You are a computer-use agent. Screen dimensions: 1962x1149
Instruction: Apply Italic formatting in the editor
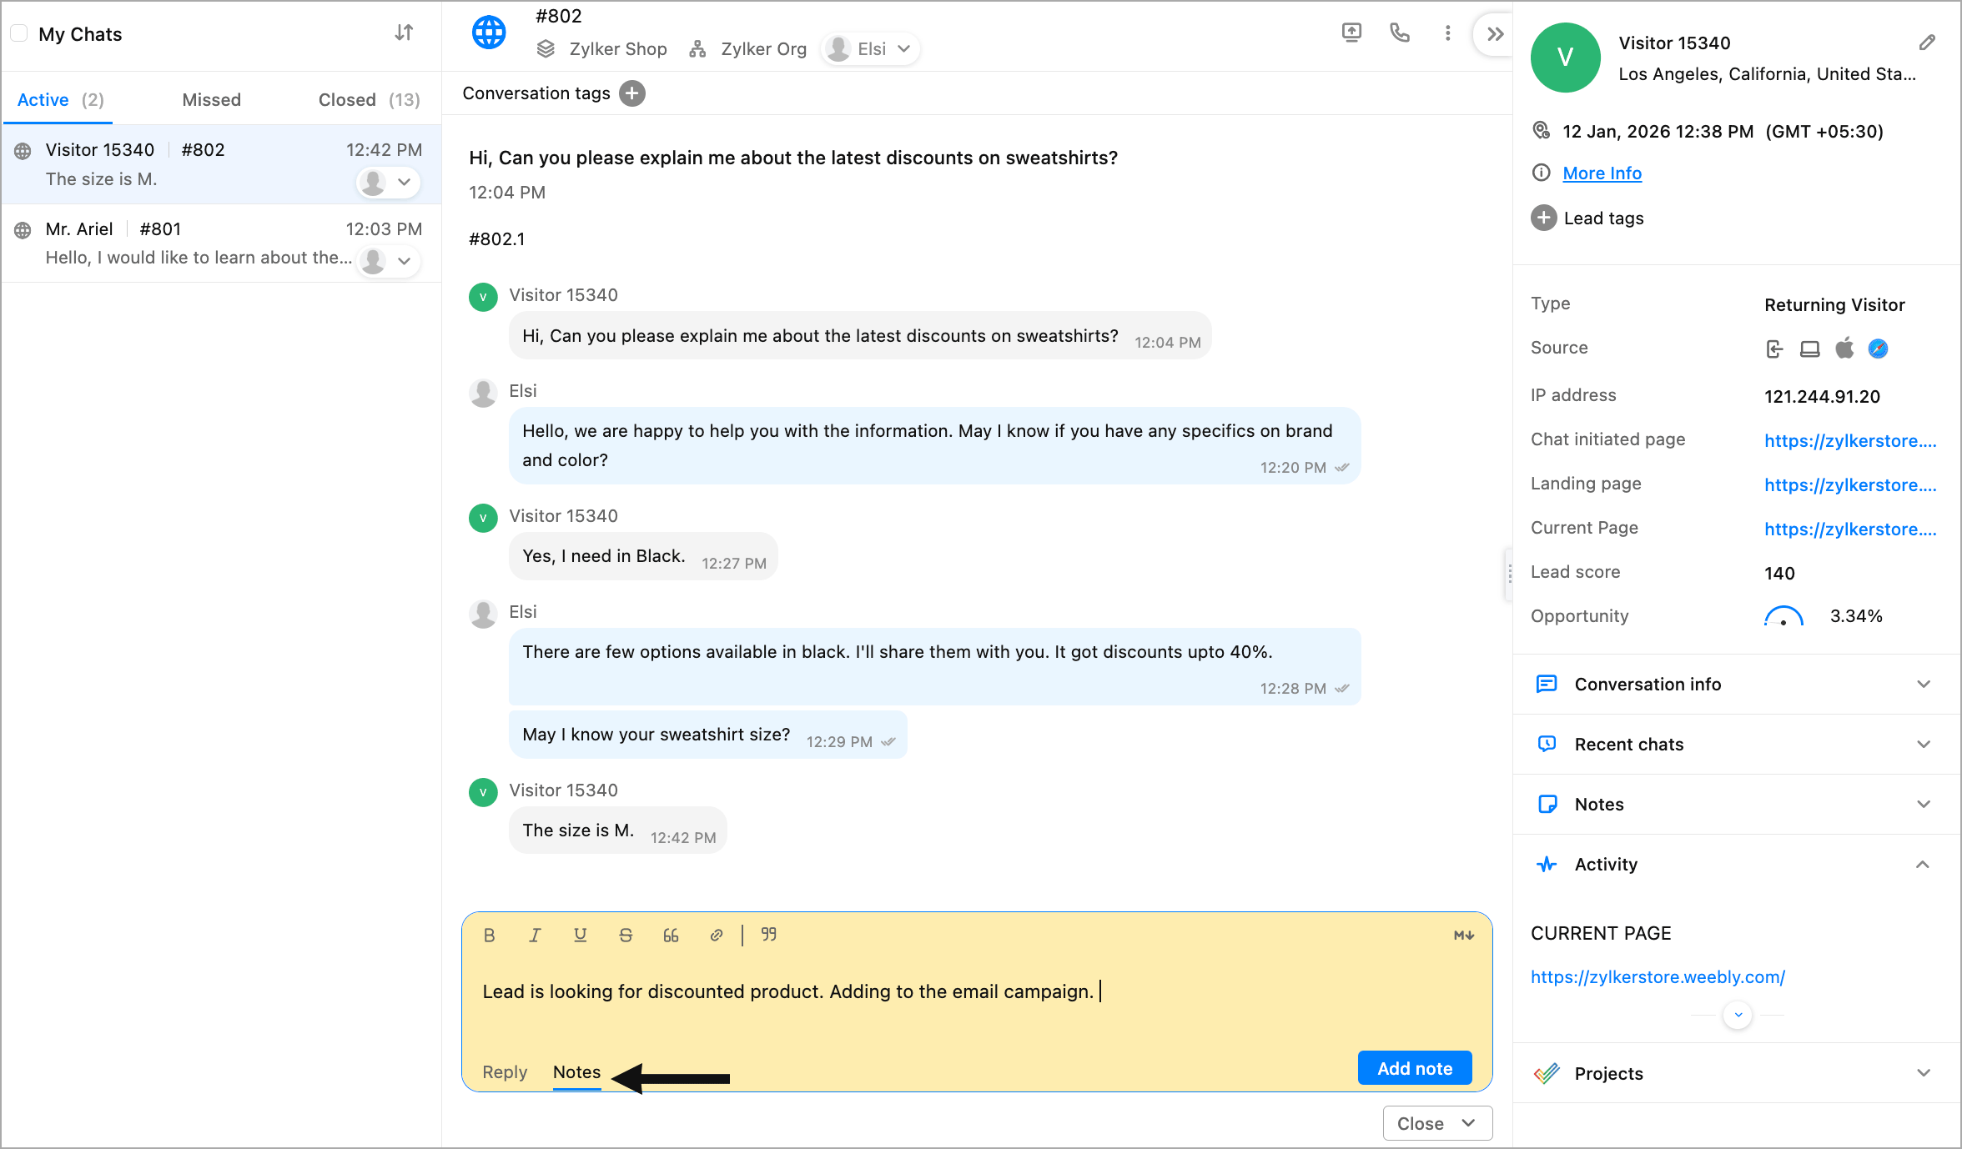pos(535,936)
